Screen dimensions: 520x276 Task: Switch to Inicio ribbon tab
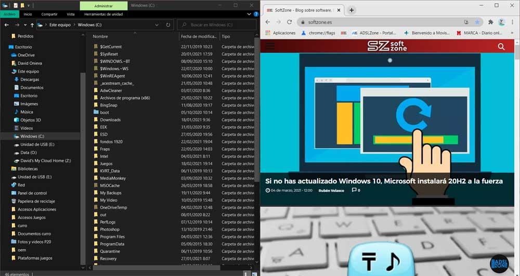(x=28, y=14)
